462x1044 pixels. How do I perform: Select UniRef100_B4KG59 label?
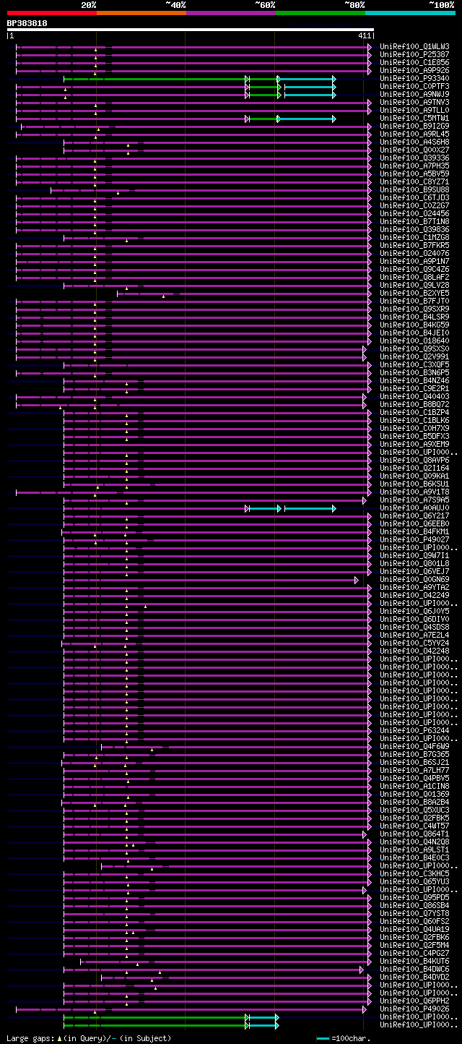[414, 325]
